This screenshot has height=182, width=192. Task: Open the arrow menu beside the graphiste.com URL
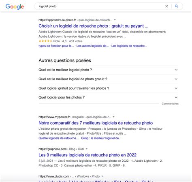pos(87,149)
